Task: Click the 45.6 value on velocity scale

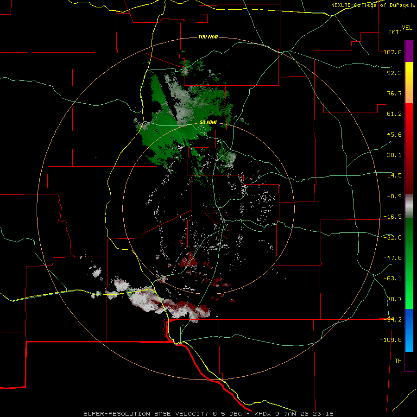Action: (394, 134)
